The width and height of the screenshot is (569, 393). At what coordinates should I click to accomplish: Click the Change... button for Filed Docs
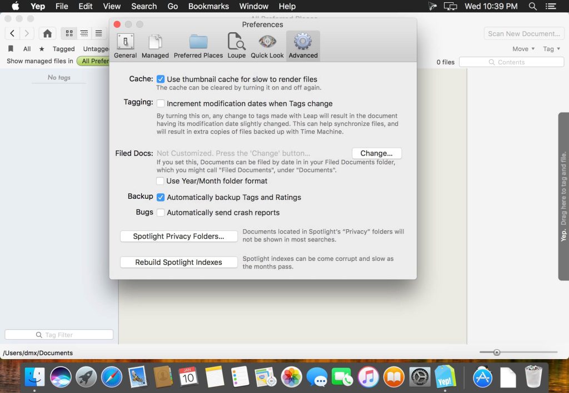click(376, 153)
